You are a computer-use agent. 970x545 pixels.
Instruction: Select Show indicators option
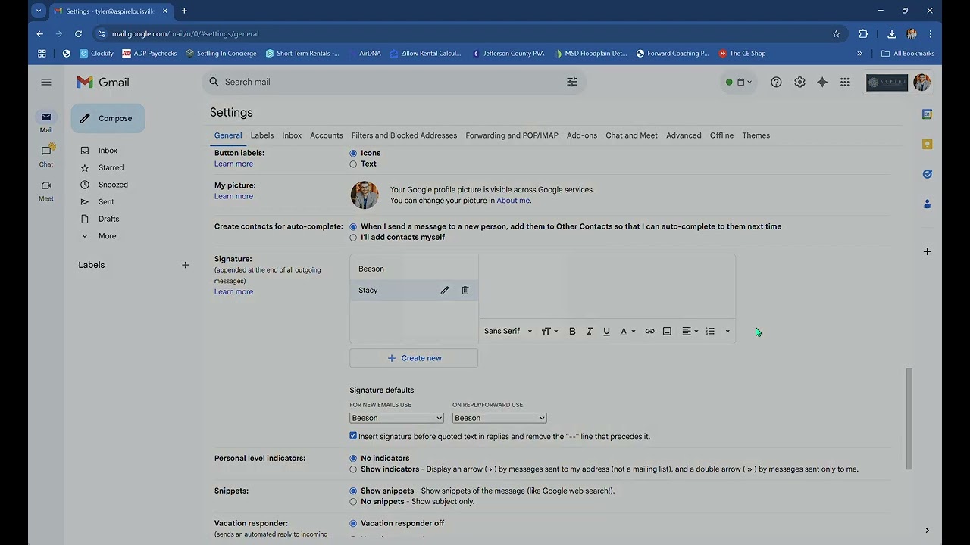point(353,469)
